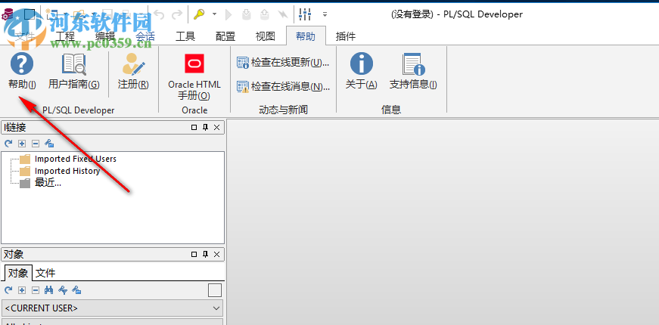
Task: Select the 帮助 ribbon tab
Action: point(306,36)
